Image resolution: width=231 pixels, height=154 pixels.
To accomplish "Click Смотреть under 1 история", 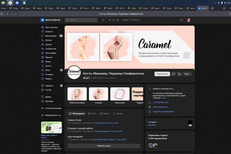I will (x=151, y=125).
